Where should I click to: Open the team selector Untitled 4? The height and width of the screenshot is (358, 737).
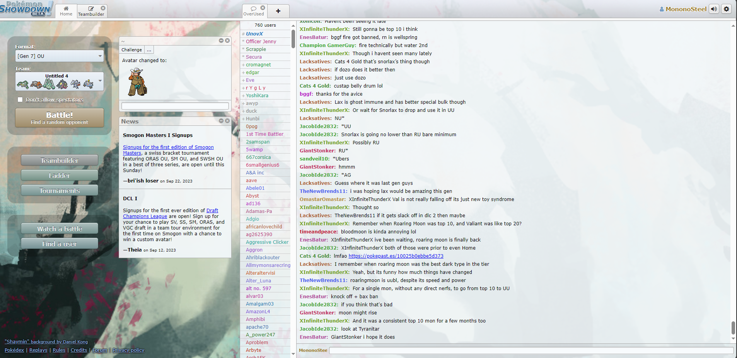coord(60,81)
